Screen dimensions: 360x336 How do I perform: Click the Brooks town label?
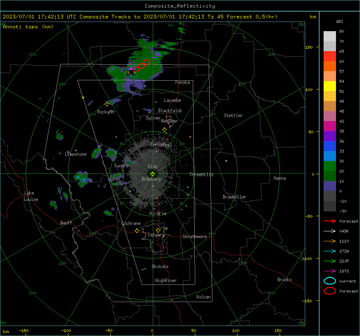284,280
